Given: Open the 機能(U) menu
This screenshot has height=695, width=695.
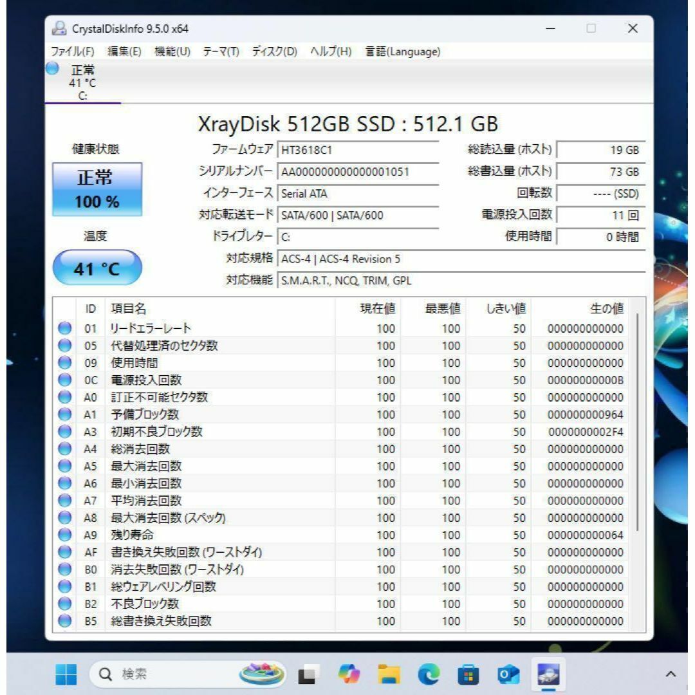Looking at the screenshot, I should click(x=172, y=51).
